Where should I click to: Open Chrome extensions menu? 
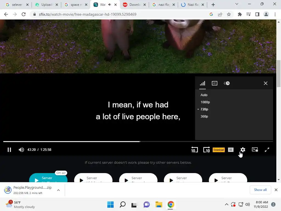(240, 14)
